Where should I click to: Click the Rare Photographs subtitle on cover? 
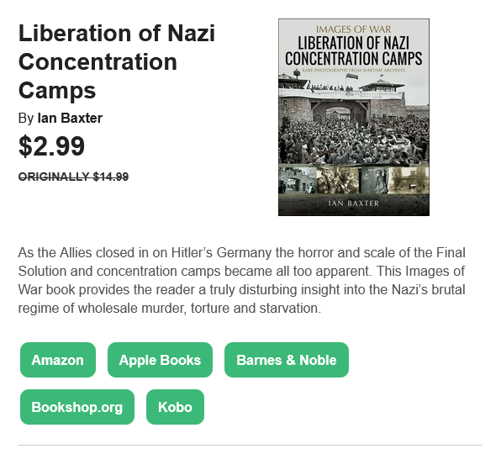[354, 70]
